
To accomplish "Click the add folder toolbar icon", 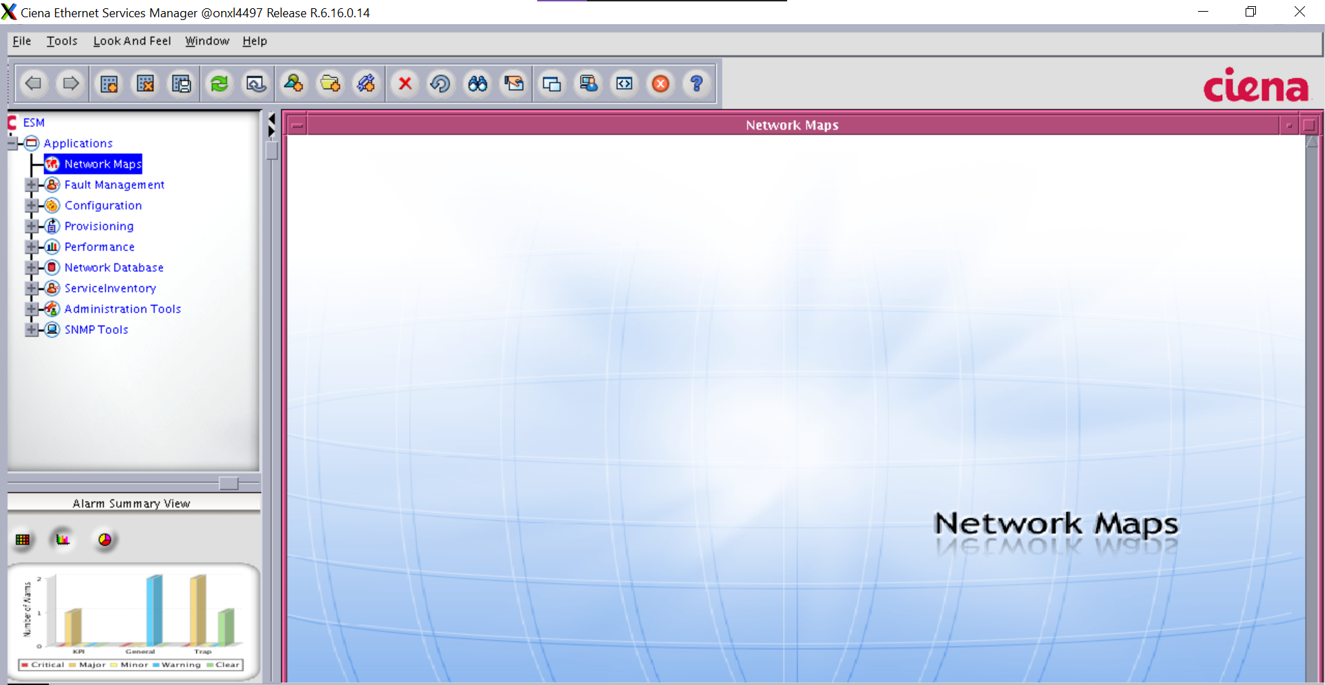I will pyautogui.click(x=330, y=84).
